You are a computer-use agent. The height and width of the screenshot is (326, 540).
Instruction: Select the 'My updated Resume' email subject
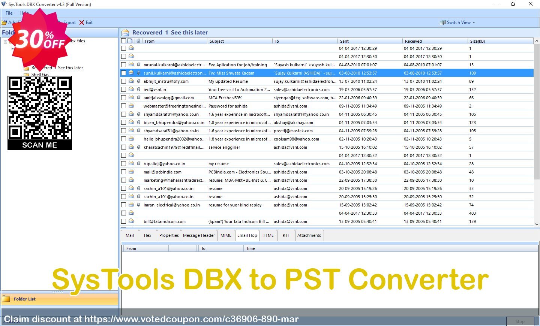(x=228, y=81)
